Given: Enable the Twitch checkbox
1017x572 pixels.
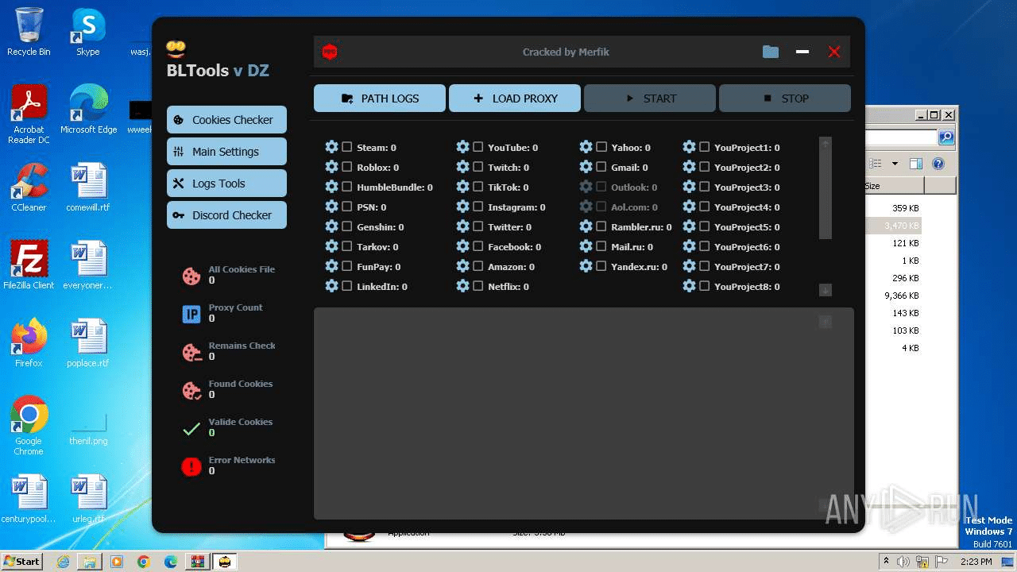Looking at the screenshot, I should click(478, 167).
